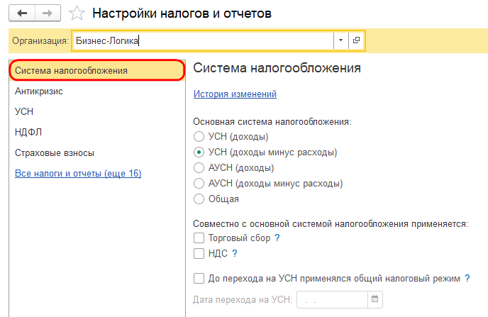Open the Антикризис section
488x317 pixels.
(97, 91)
